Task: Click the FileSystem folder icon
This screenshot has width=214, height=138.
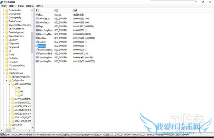Action: click(x=7, y=62)
